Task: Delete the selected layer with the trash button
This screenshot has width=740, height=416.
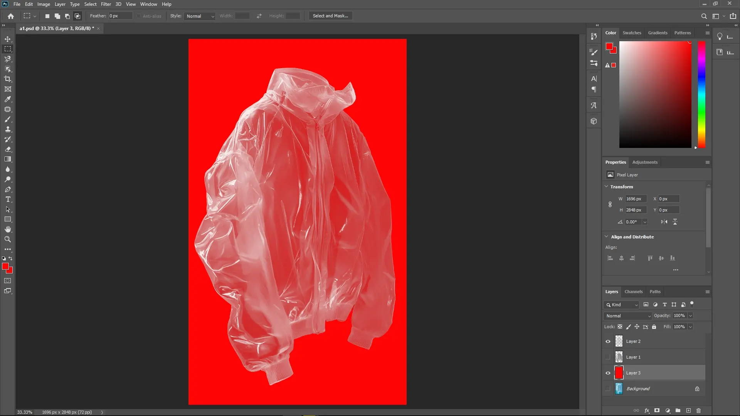Action: (699, 411)
